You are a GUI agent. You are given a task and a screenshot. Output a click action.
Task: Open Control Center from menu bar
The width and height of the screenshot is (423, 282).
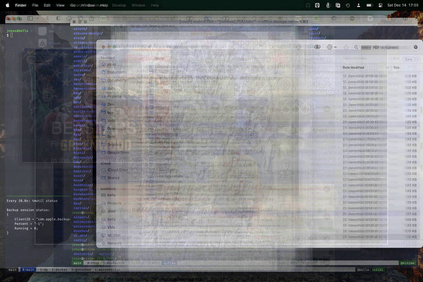[381, 5]
